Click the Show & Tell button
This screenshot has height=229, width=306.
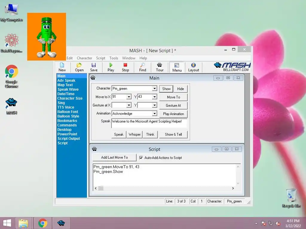[173, 134]
